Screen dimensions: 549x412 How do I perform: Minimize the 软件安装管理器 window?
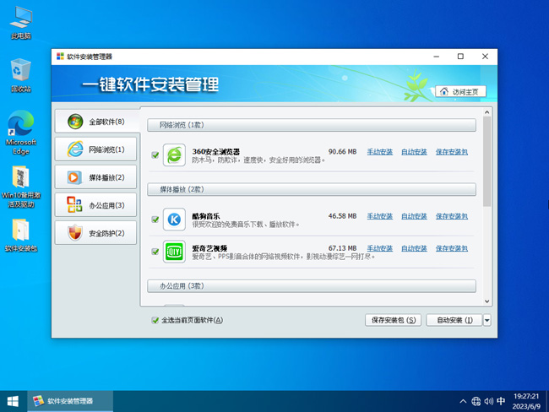pyautogui.click(x=437, y=57)
